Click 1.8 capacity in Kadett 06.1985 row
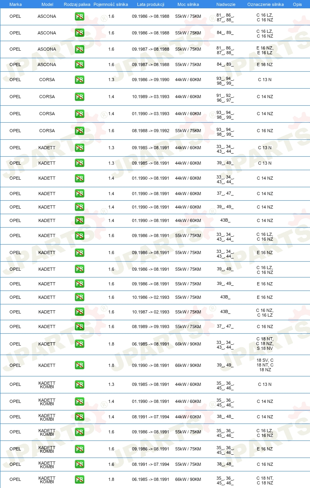Image resolution: width=310 pixels, height=488 pixels. click(111, 344)
